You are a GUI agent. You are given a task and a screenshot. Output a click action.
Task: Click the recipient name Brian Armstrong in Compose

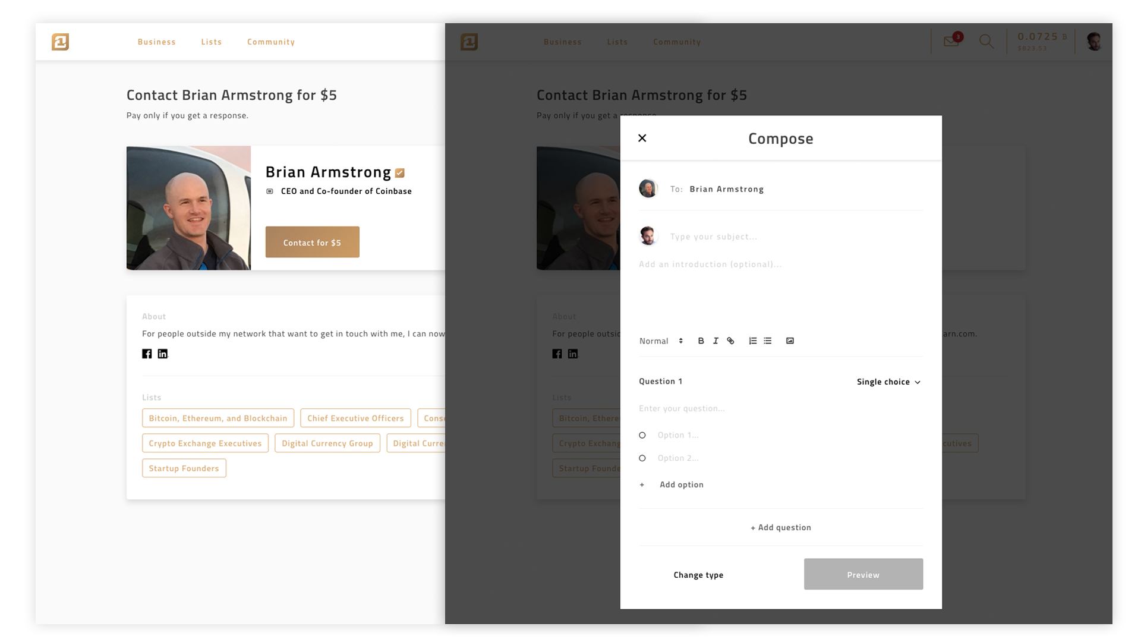coord(727,189)
